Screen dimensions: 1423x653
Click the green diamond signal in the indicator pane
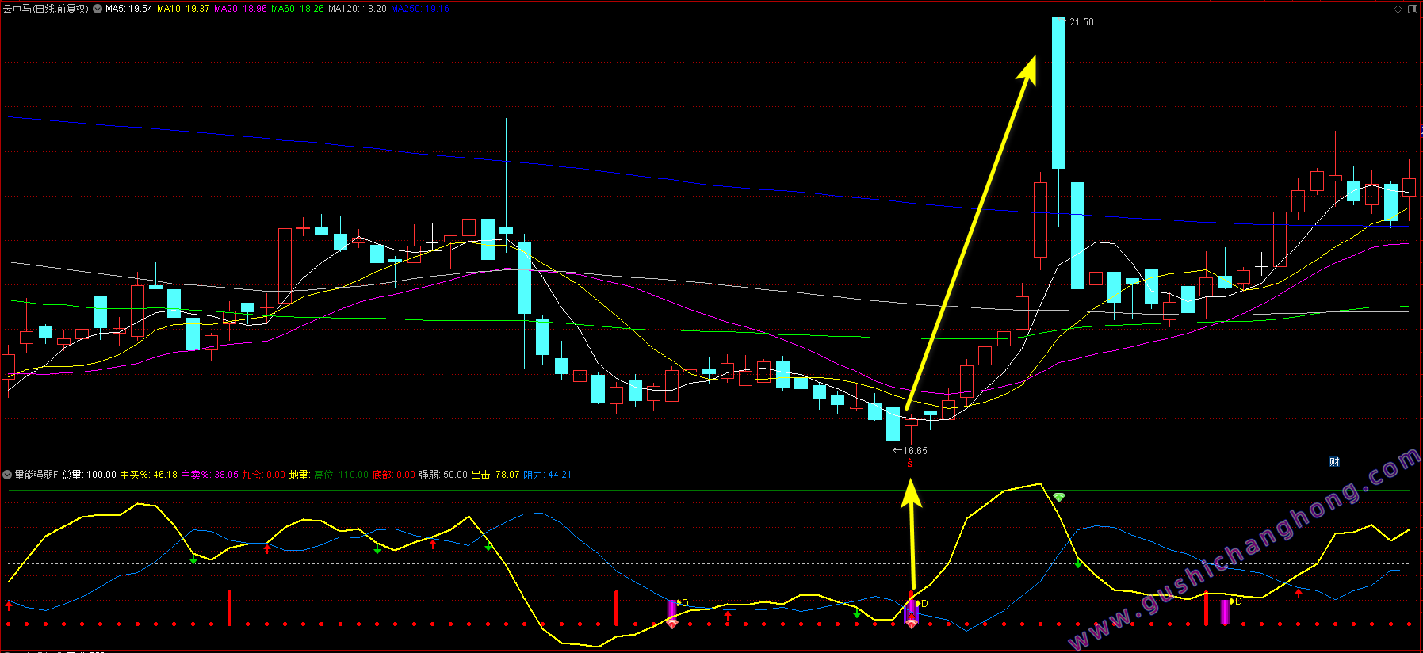tap(1059, 497)
